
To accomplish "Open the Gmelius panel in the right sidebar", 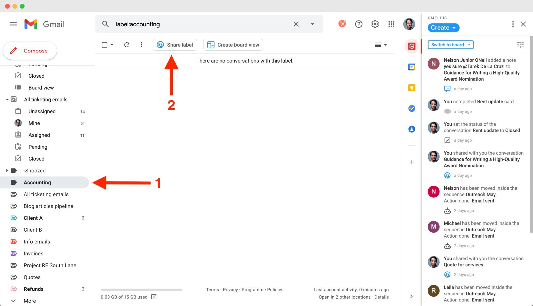I will coord(412,46).
